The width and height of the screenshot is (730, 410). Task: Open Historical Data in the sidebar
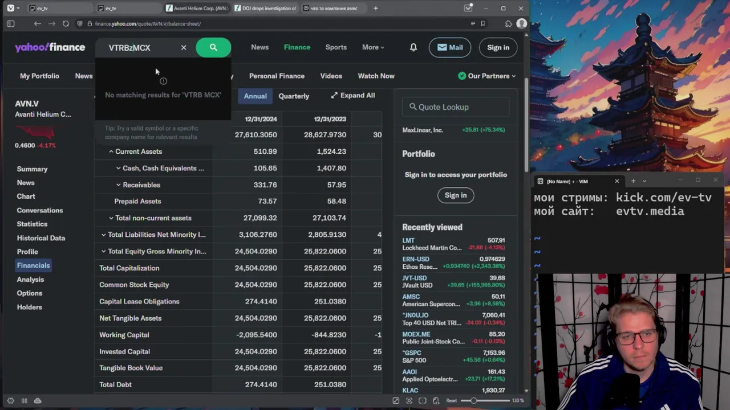point(41,238)
